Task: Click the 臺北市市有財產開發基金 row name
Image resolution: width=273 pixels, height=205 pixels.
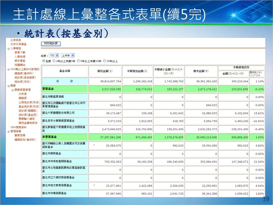Action: (x=57, y=161)
